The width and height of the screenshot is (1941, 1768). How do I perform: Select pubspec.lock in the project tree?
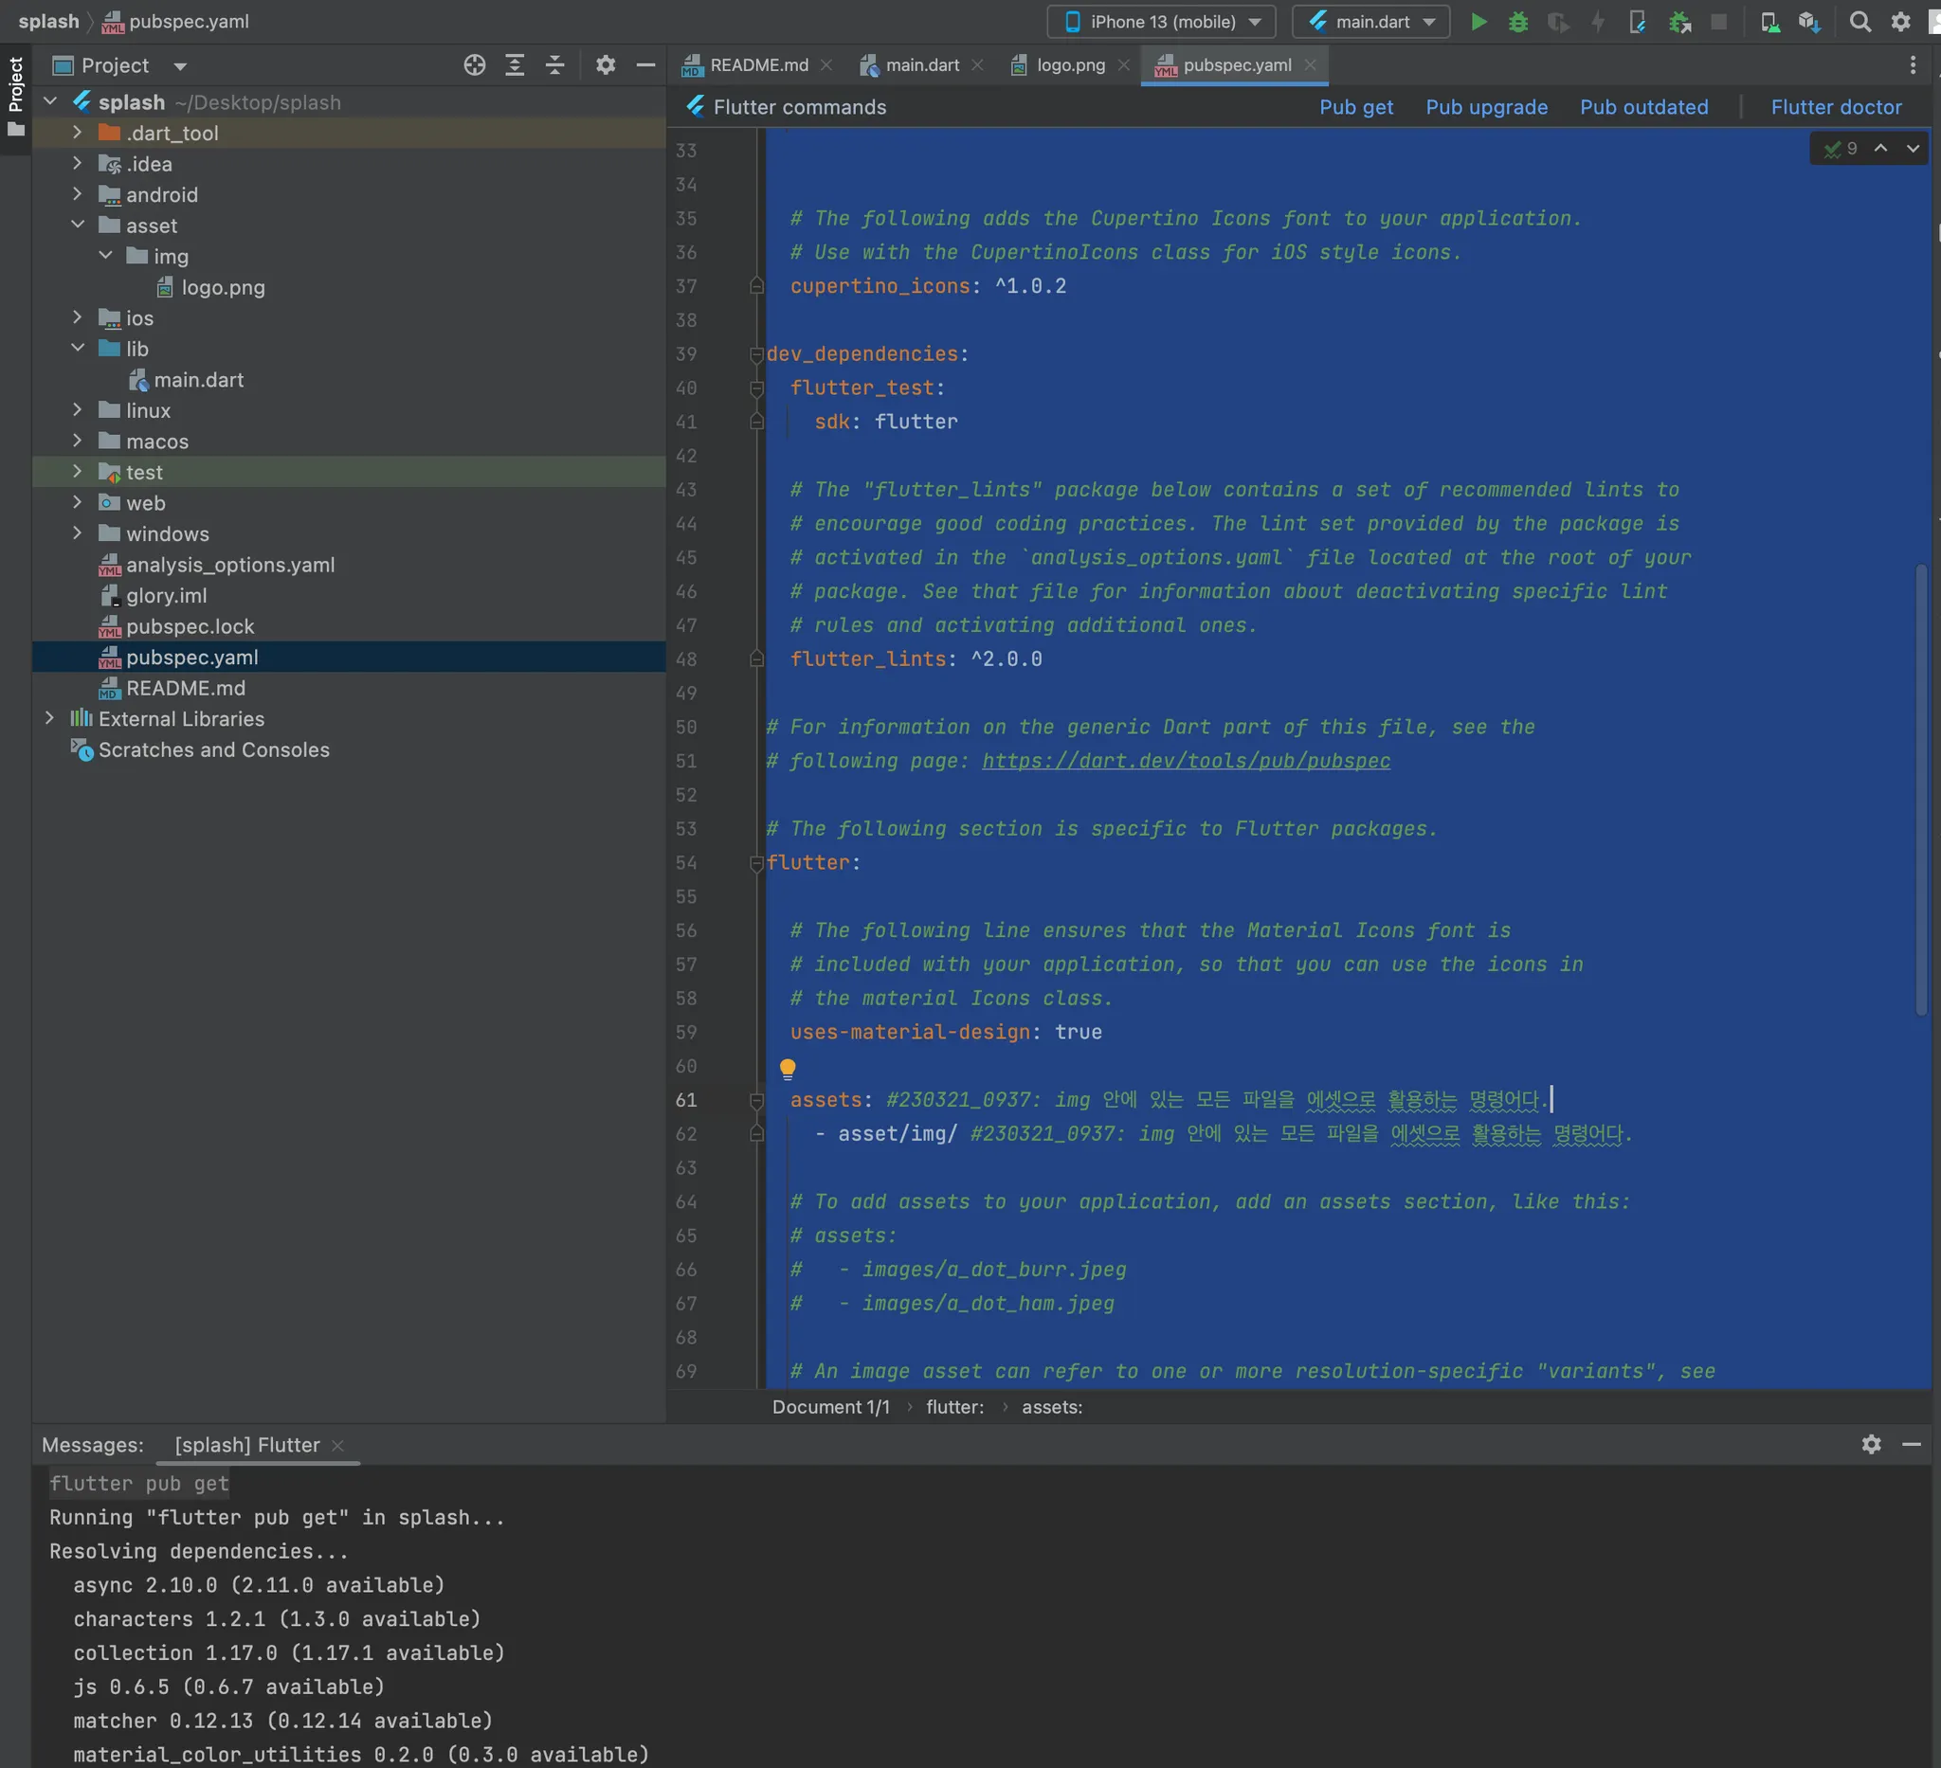190,626
